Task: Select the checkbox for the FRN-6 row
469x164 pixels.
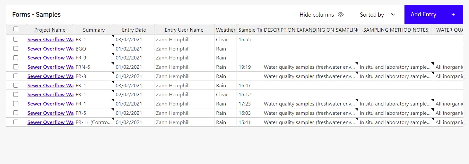Action: click(16, 67)
